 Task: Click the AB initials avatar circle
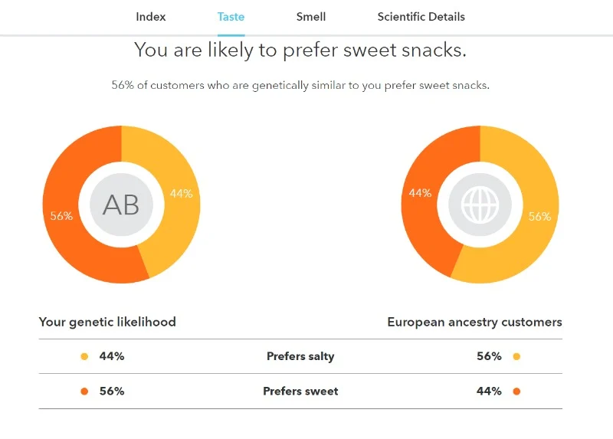coord(121,205)
